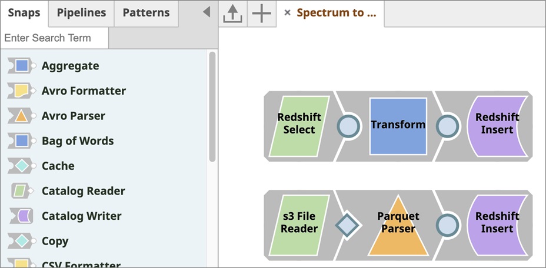Select the Snaps tab
Screen dimensions: 546x268
[24, 13]
